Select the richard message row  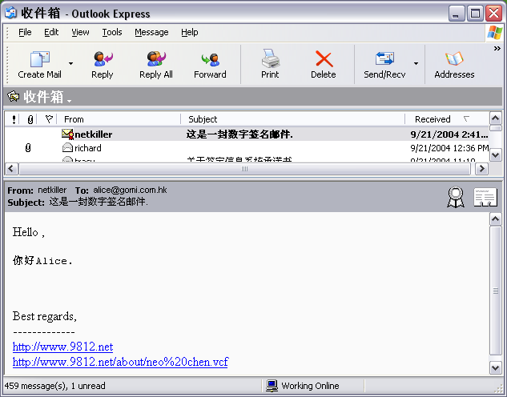pos(247,148)
